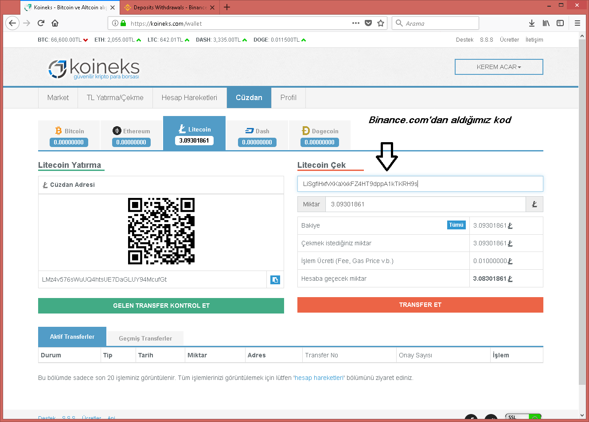
Task: Click the Koineks logo
Action: point(94,69)
